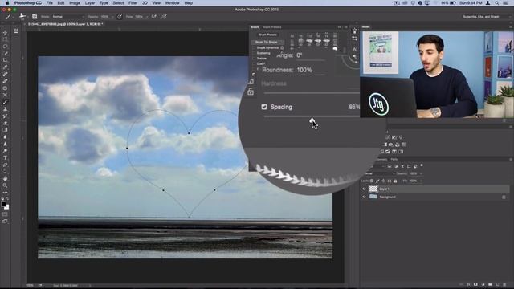Click the Create New Layer icon
Image resolution: width=514 pixels, height=289 pixels.
point(497,284)
